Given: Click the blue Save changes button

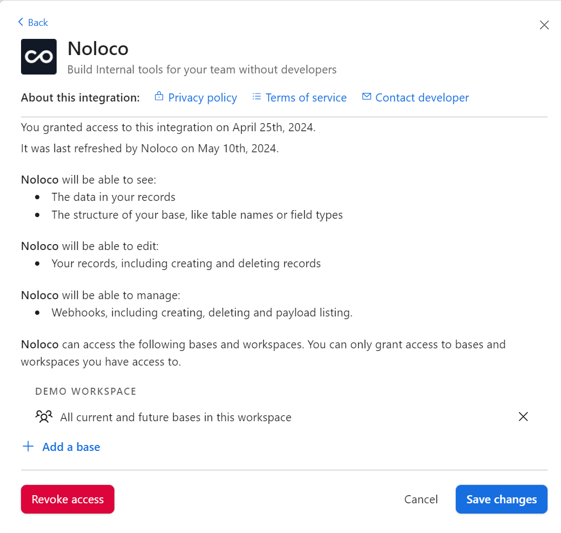Looking at the screenshot, I should click(x=501, y=500).
